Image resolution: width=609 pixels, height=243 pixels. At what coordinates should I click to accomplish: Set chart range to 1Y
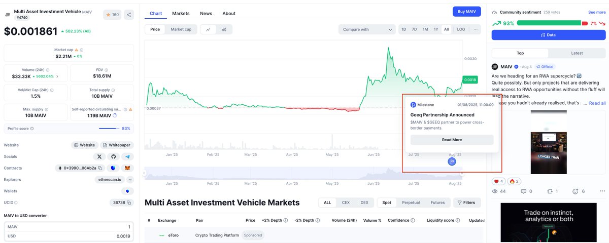click(x=436, y=29)
